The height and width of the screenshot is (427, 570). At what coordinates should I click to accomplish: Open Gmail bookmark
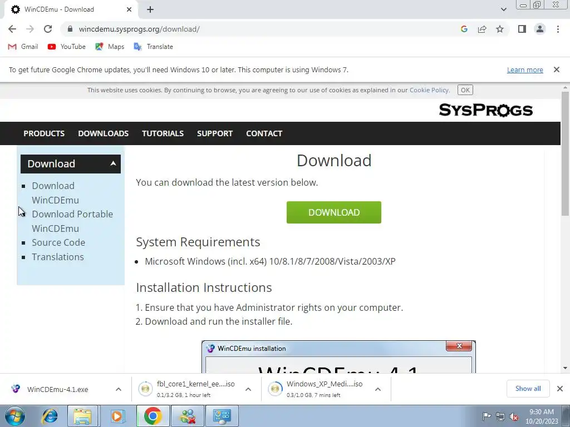coord(23,47)
